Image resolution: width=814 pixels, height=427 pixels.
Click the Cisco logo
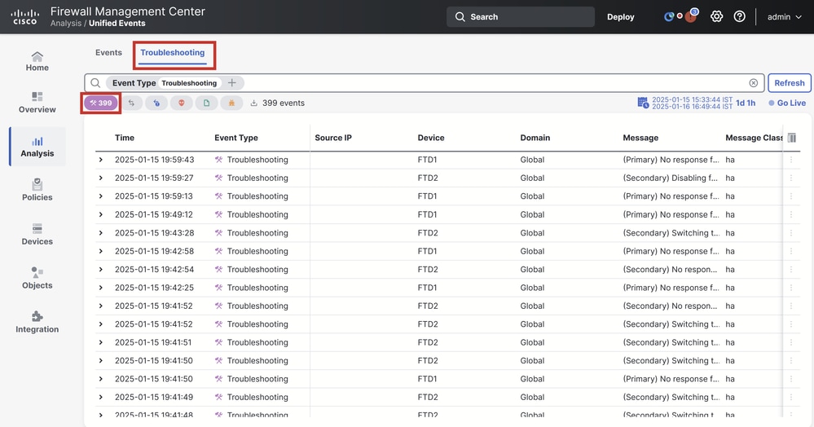click(x=24, y=16)
